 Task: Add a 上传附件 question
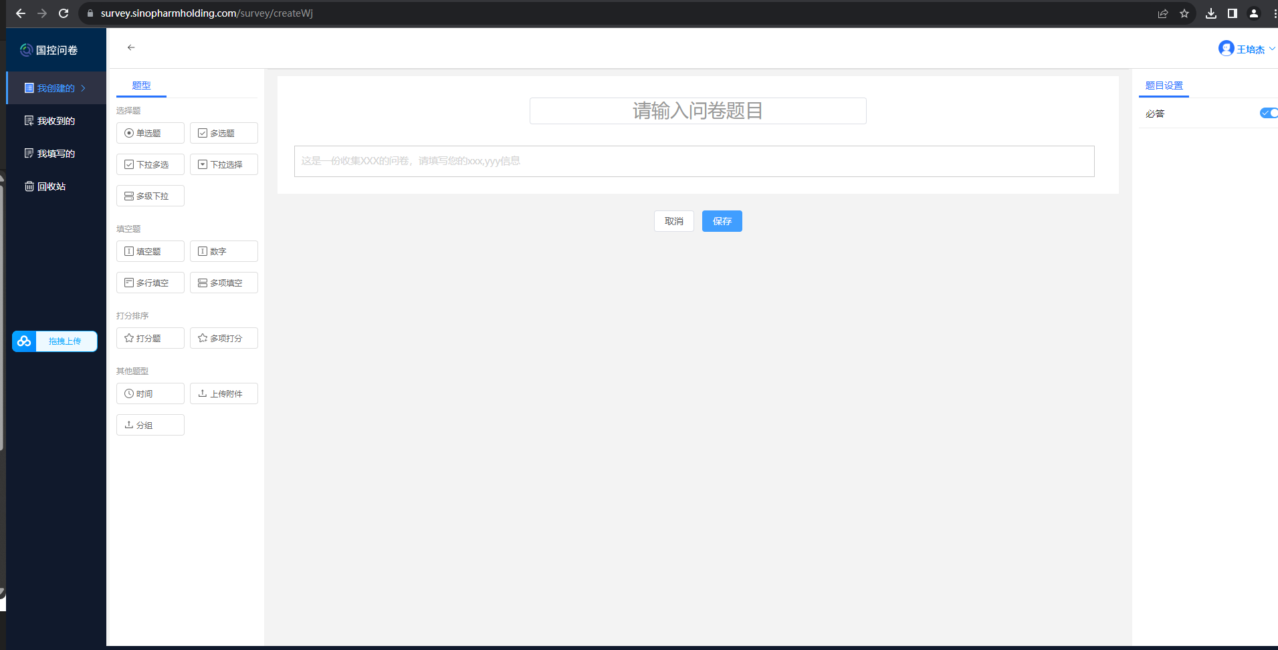coord(224,393)
